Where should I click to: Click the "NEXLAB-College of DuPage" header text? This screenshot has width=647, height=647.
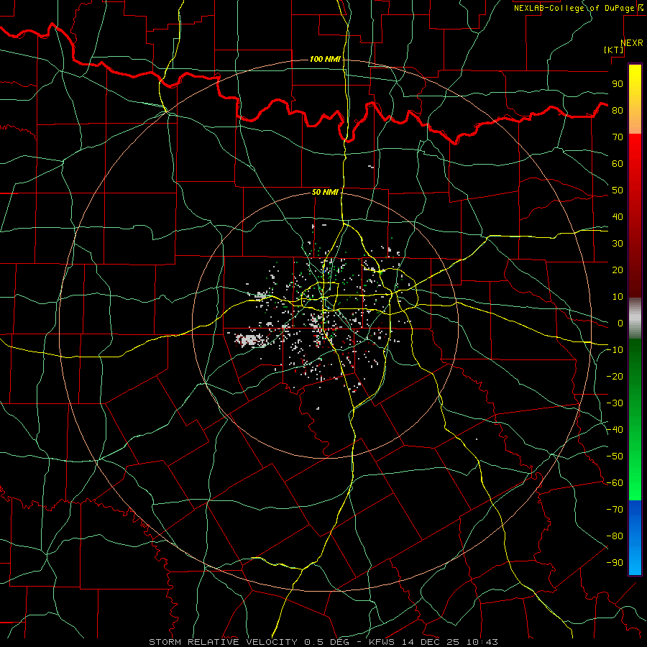(x=574, y=8)
